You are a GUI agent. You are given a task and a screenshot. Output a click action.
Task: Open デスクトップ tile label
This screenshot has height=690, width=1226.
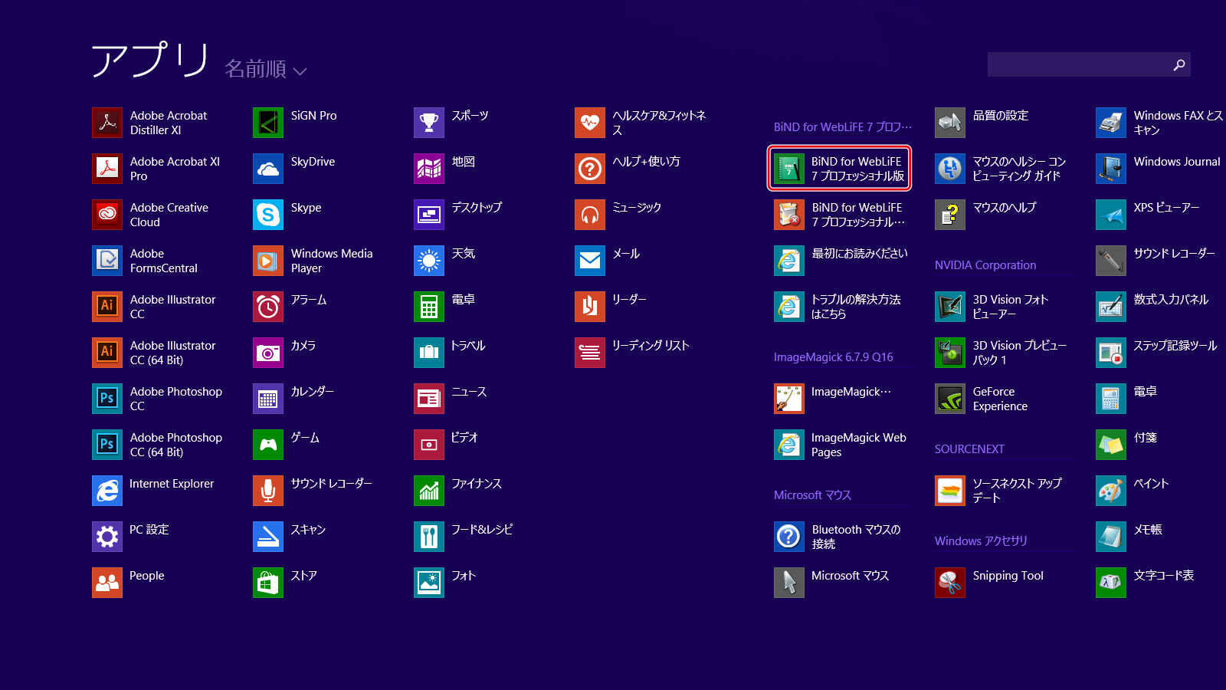click(x=477, y=207)
